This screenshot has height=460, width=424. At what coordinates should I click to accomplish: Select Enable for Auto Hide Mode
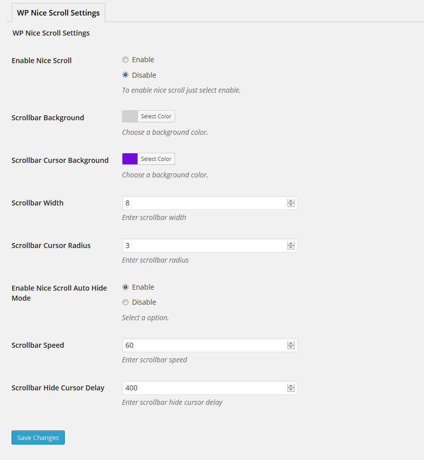(125, 287)
